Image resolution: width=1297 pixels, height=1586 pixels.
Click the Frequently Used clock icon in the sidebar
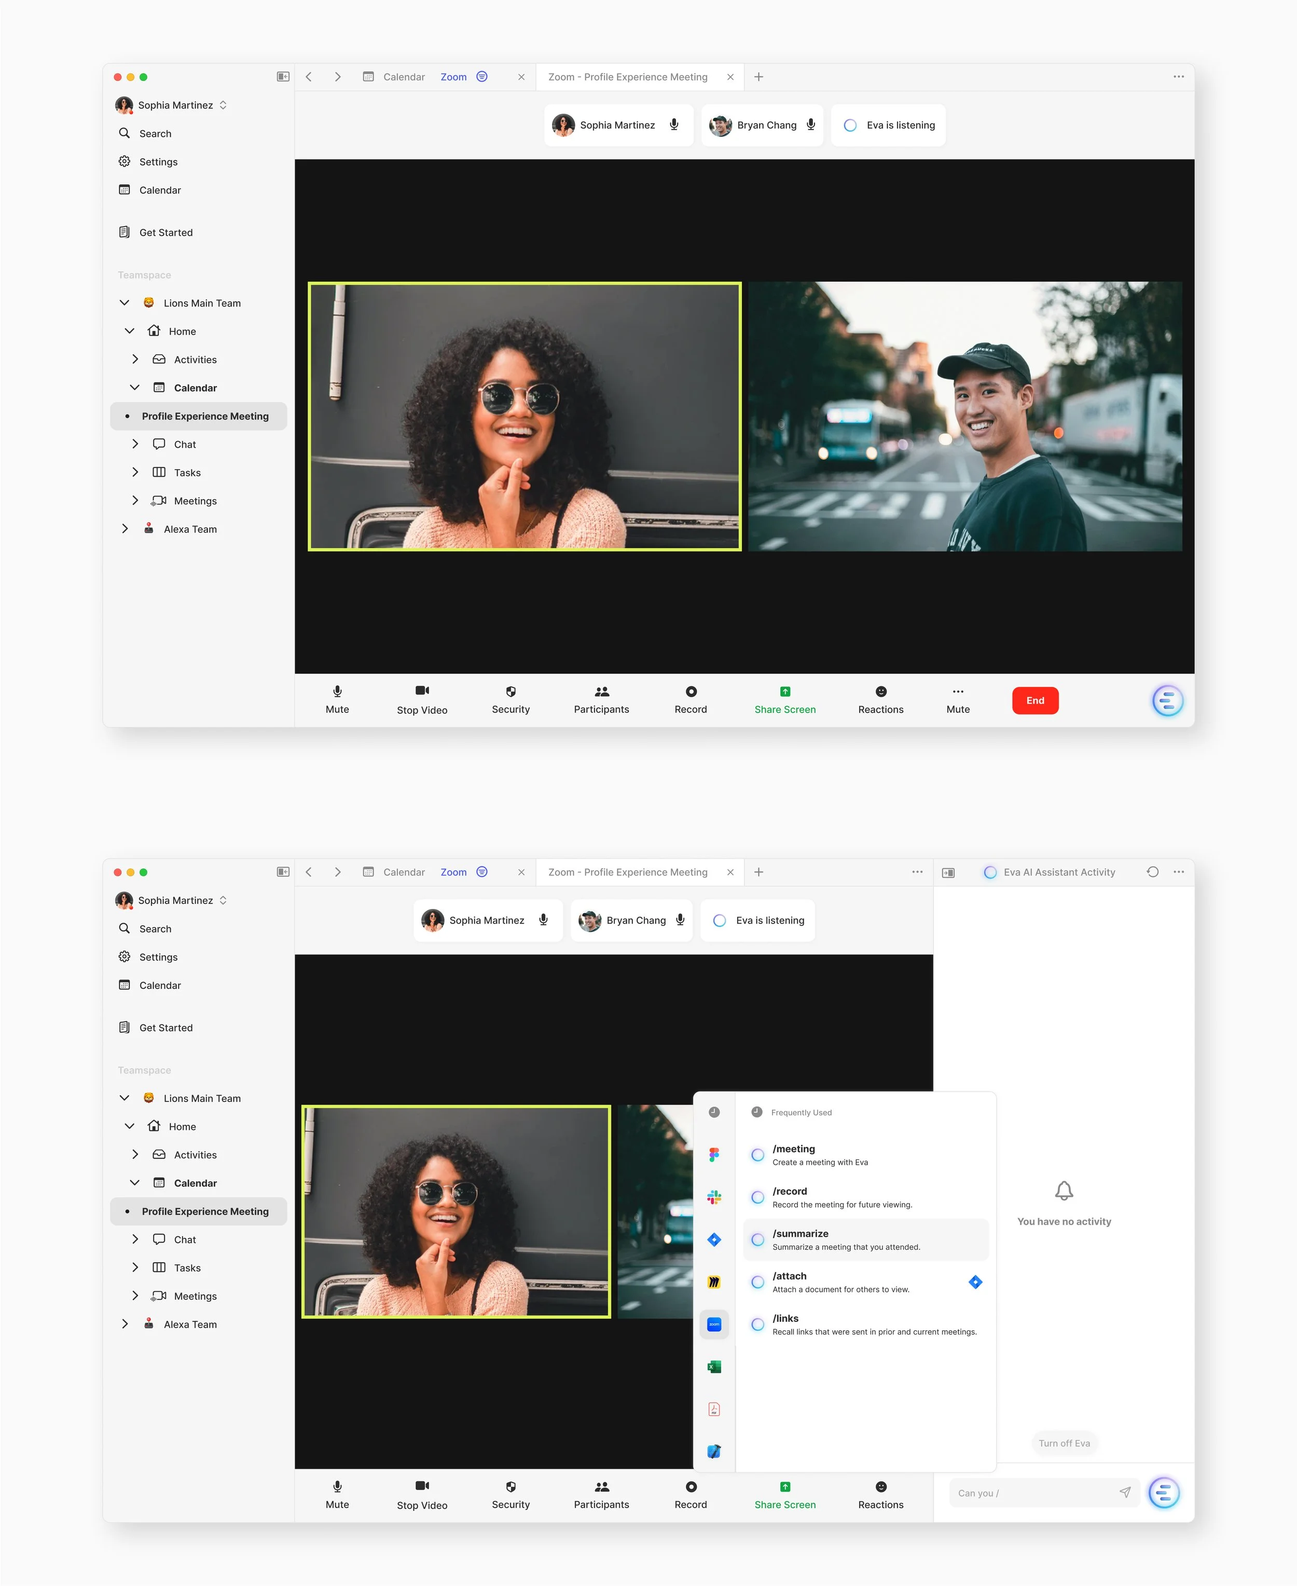tap(713, 1112)
